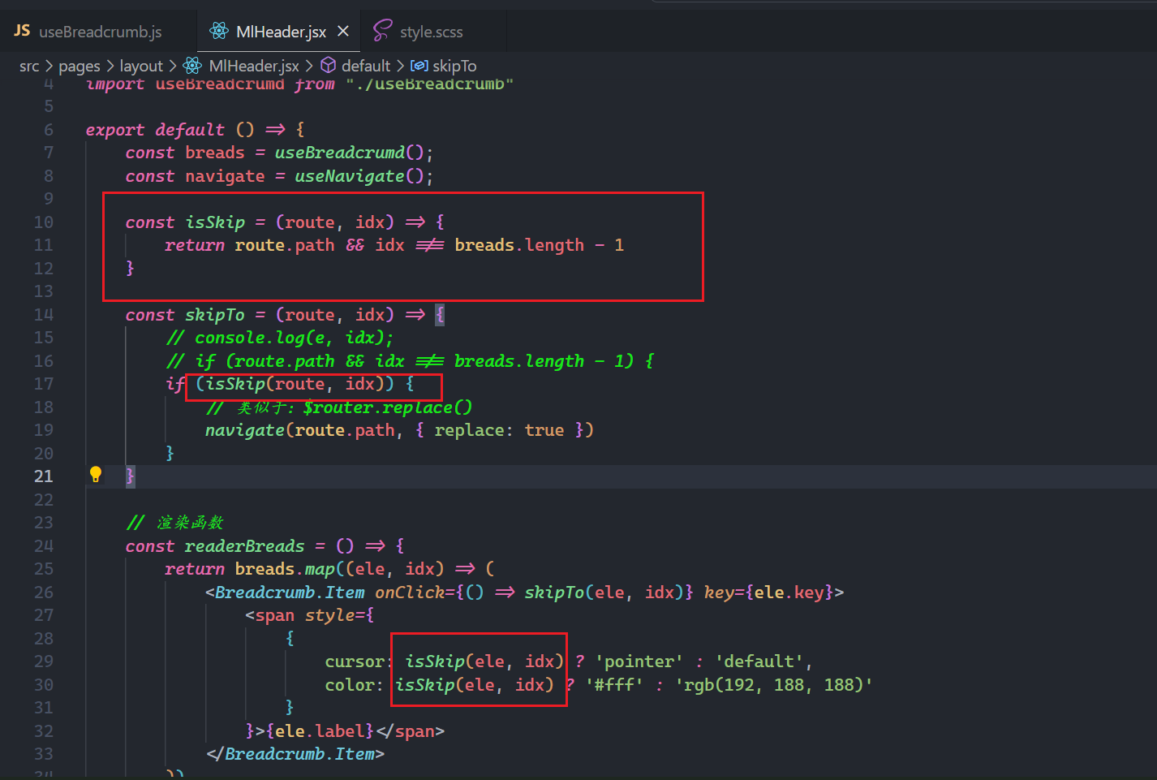Viewport: 1157px width, 780px height.
Task: Click ele.label expression on line 32
Action: (320, 731)
